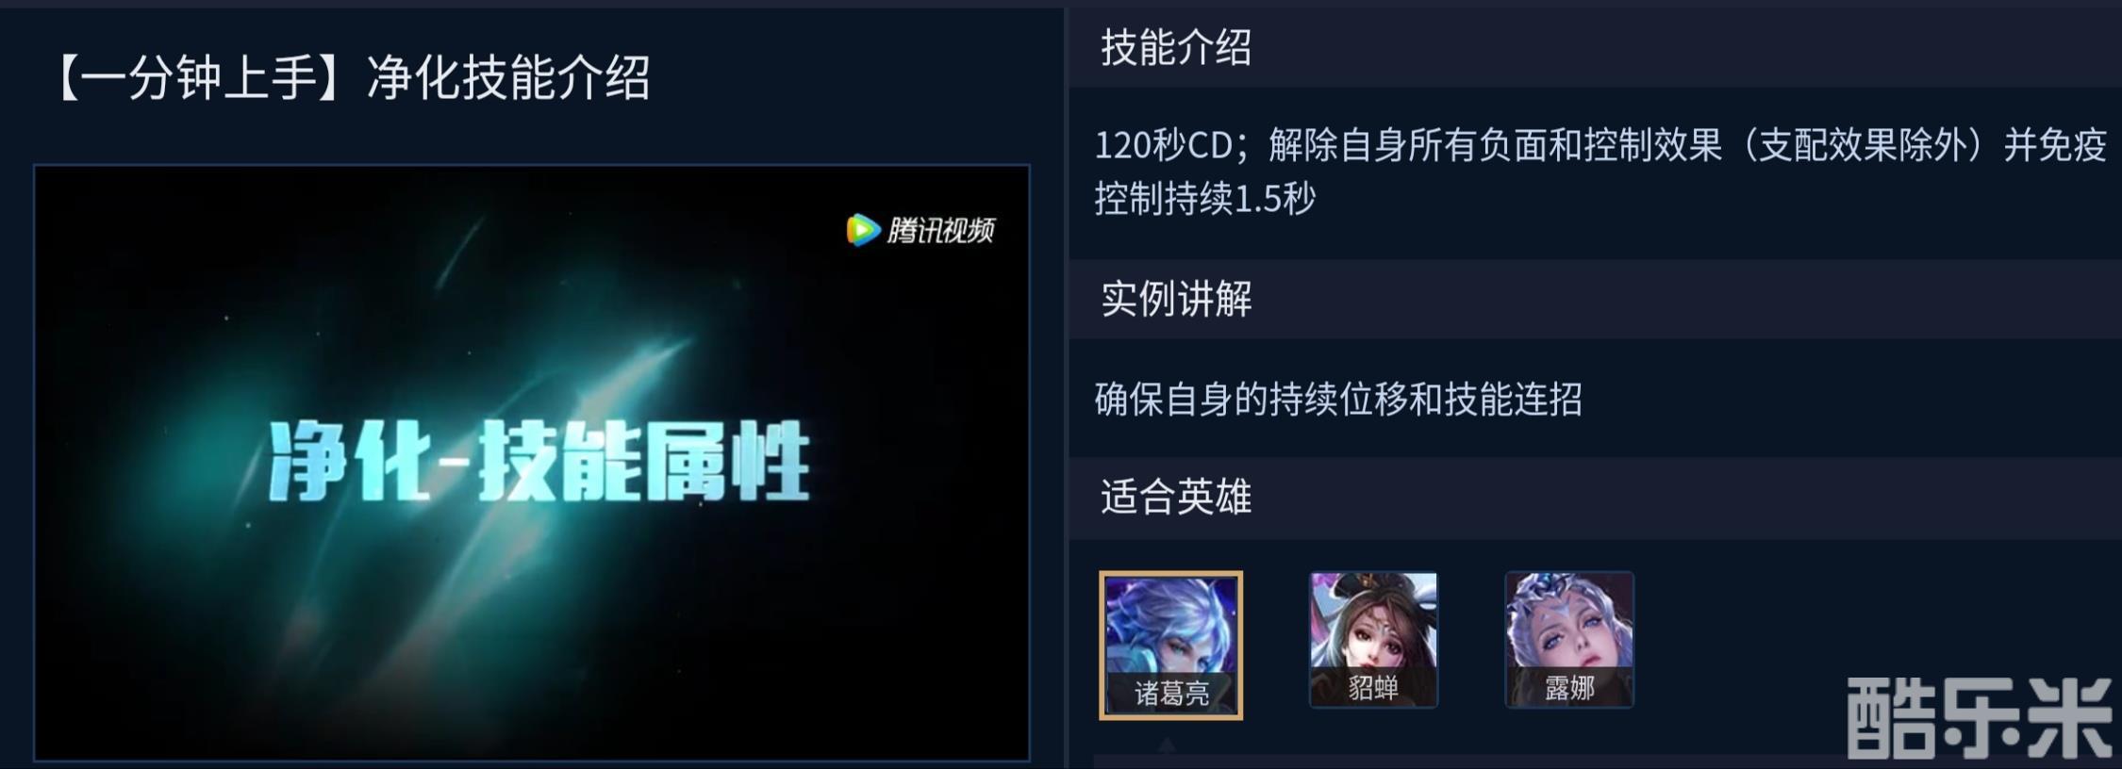The width and height of the screenshot is (2122, 769).
Task: Click the 酷乐米 watermark logo
Action: coord(1978,717)
